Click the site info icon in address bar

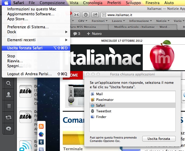pos(104,15)
